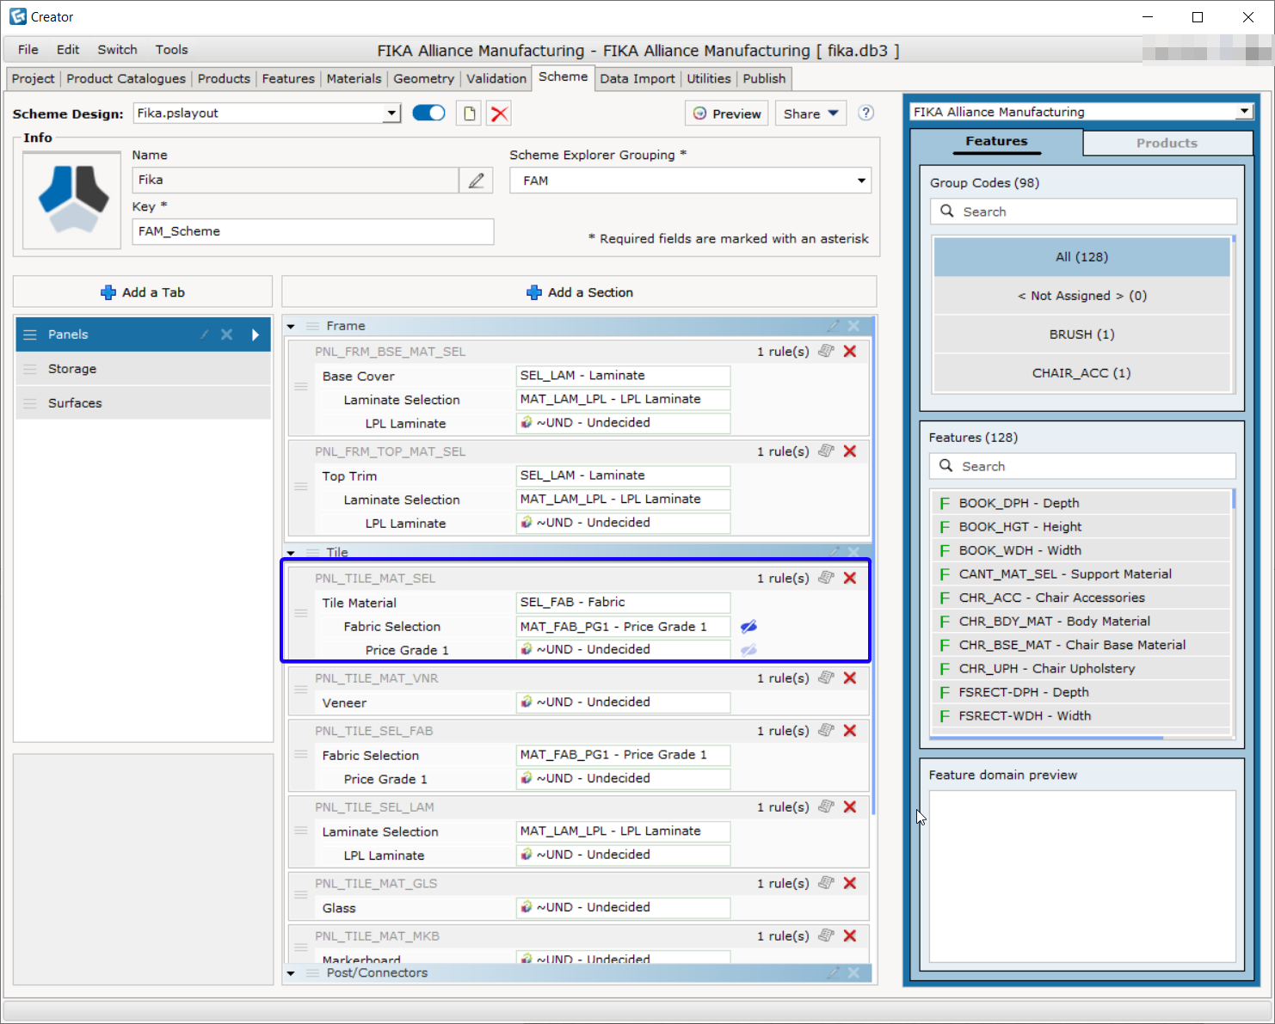Toggle visibility eye on Fabric Selection row
The image size is (1275, 1024).
tap(748, 627)
